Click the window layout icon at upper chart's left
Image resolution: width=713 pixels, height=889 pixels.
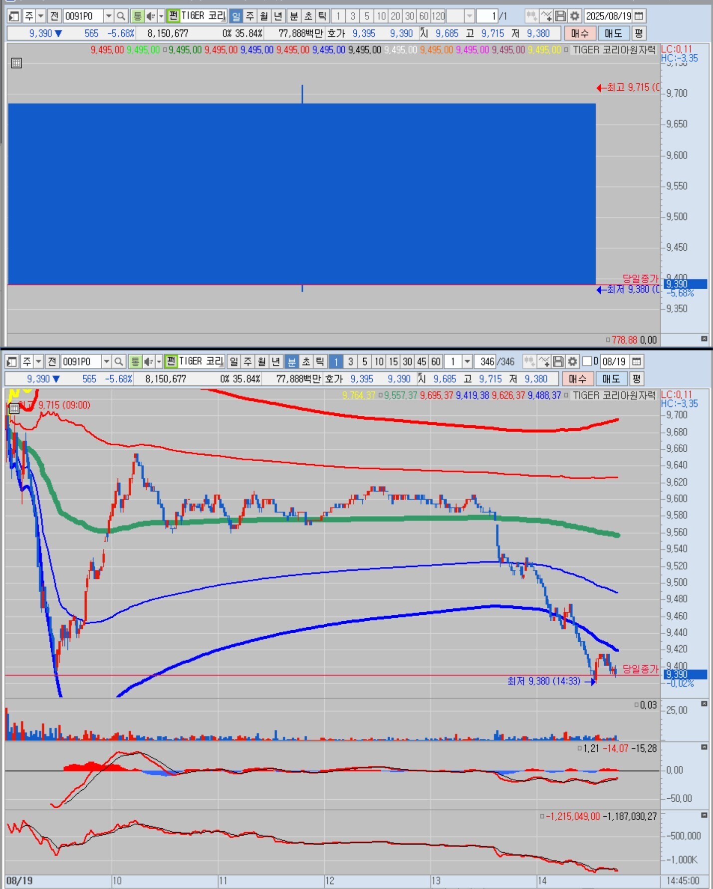[14, 16]
